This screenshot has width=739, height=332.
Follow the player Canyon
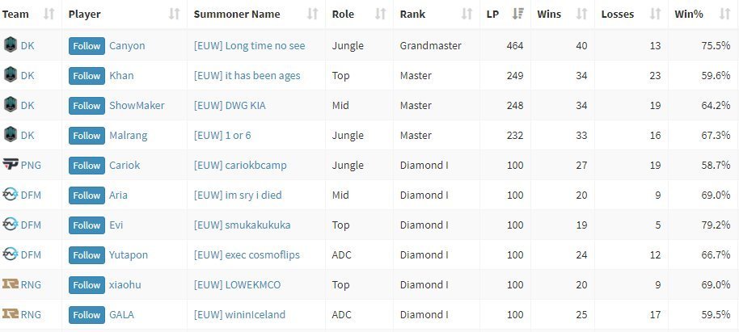tap(87, 46)
